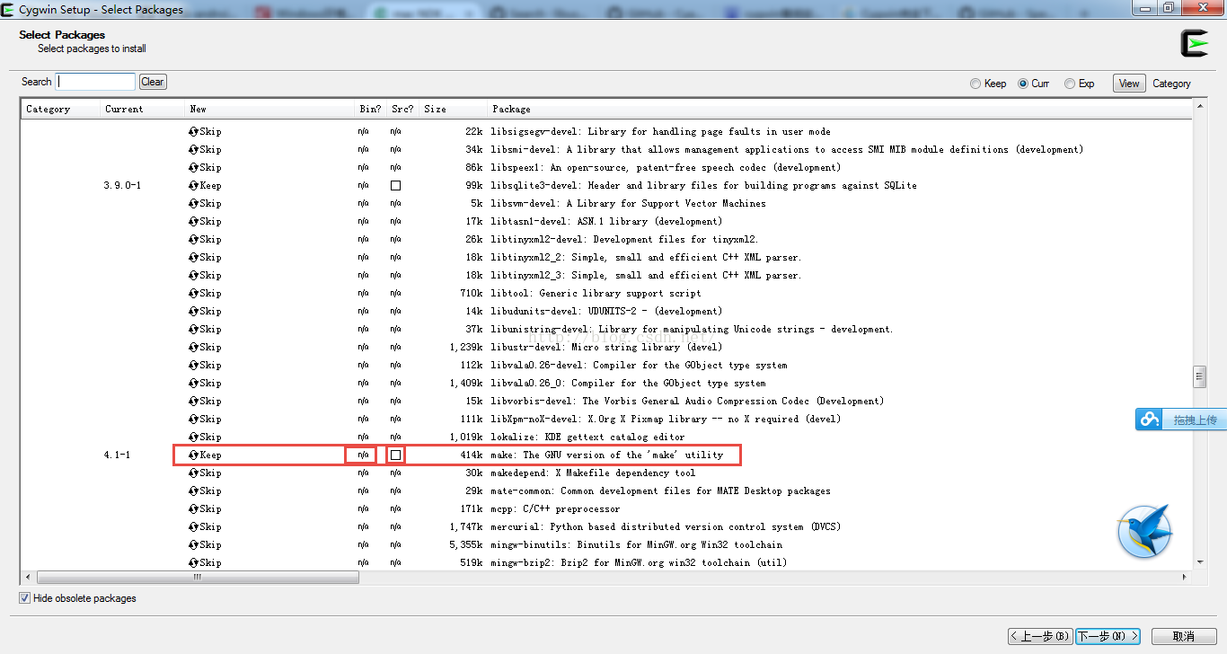The image size is (1227, 654).
Task: Click the View button
Action: point(1129,84)
